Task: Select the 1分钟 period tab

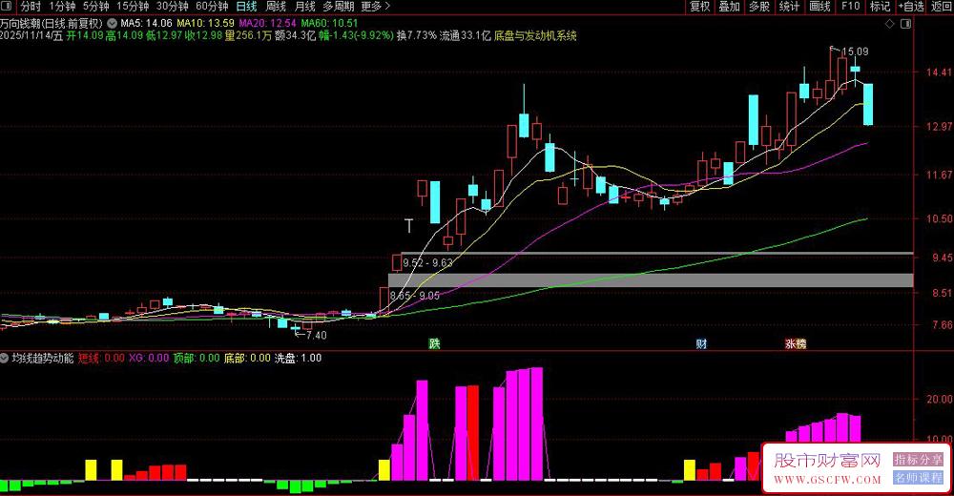Action: pos(62,7)
